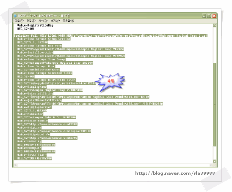Viewport: 232px width, 192px height.
Task: Click the regkey,desktopicon,quicklaunchicon line
Action: (57, 83)
